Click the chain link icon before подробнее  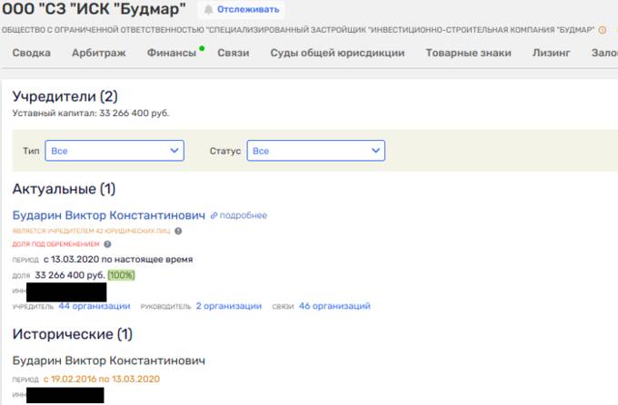[x=214, y=215]
